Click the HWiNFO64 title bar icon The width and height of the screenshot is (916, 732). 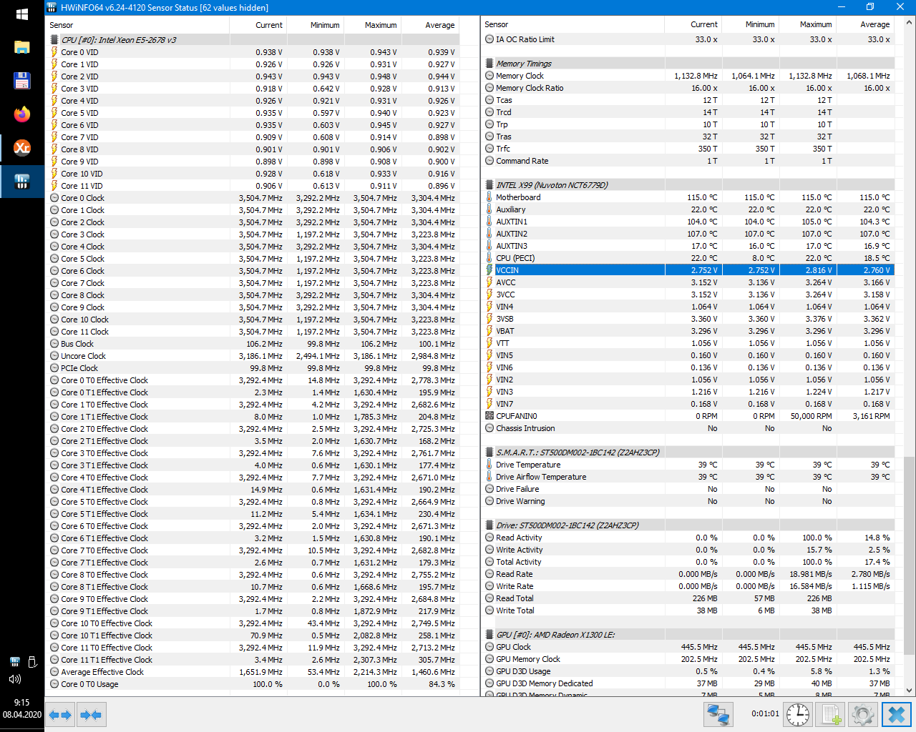52,7
